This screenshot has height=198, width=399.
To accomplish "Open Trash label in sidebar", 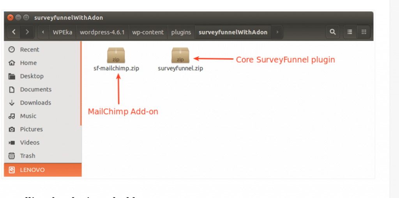I will (28, 156).
